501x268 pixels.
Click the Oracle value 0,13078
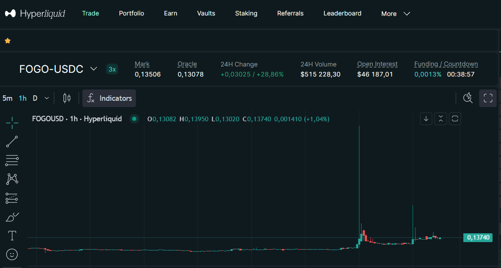pos(190,75)
